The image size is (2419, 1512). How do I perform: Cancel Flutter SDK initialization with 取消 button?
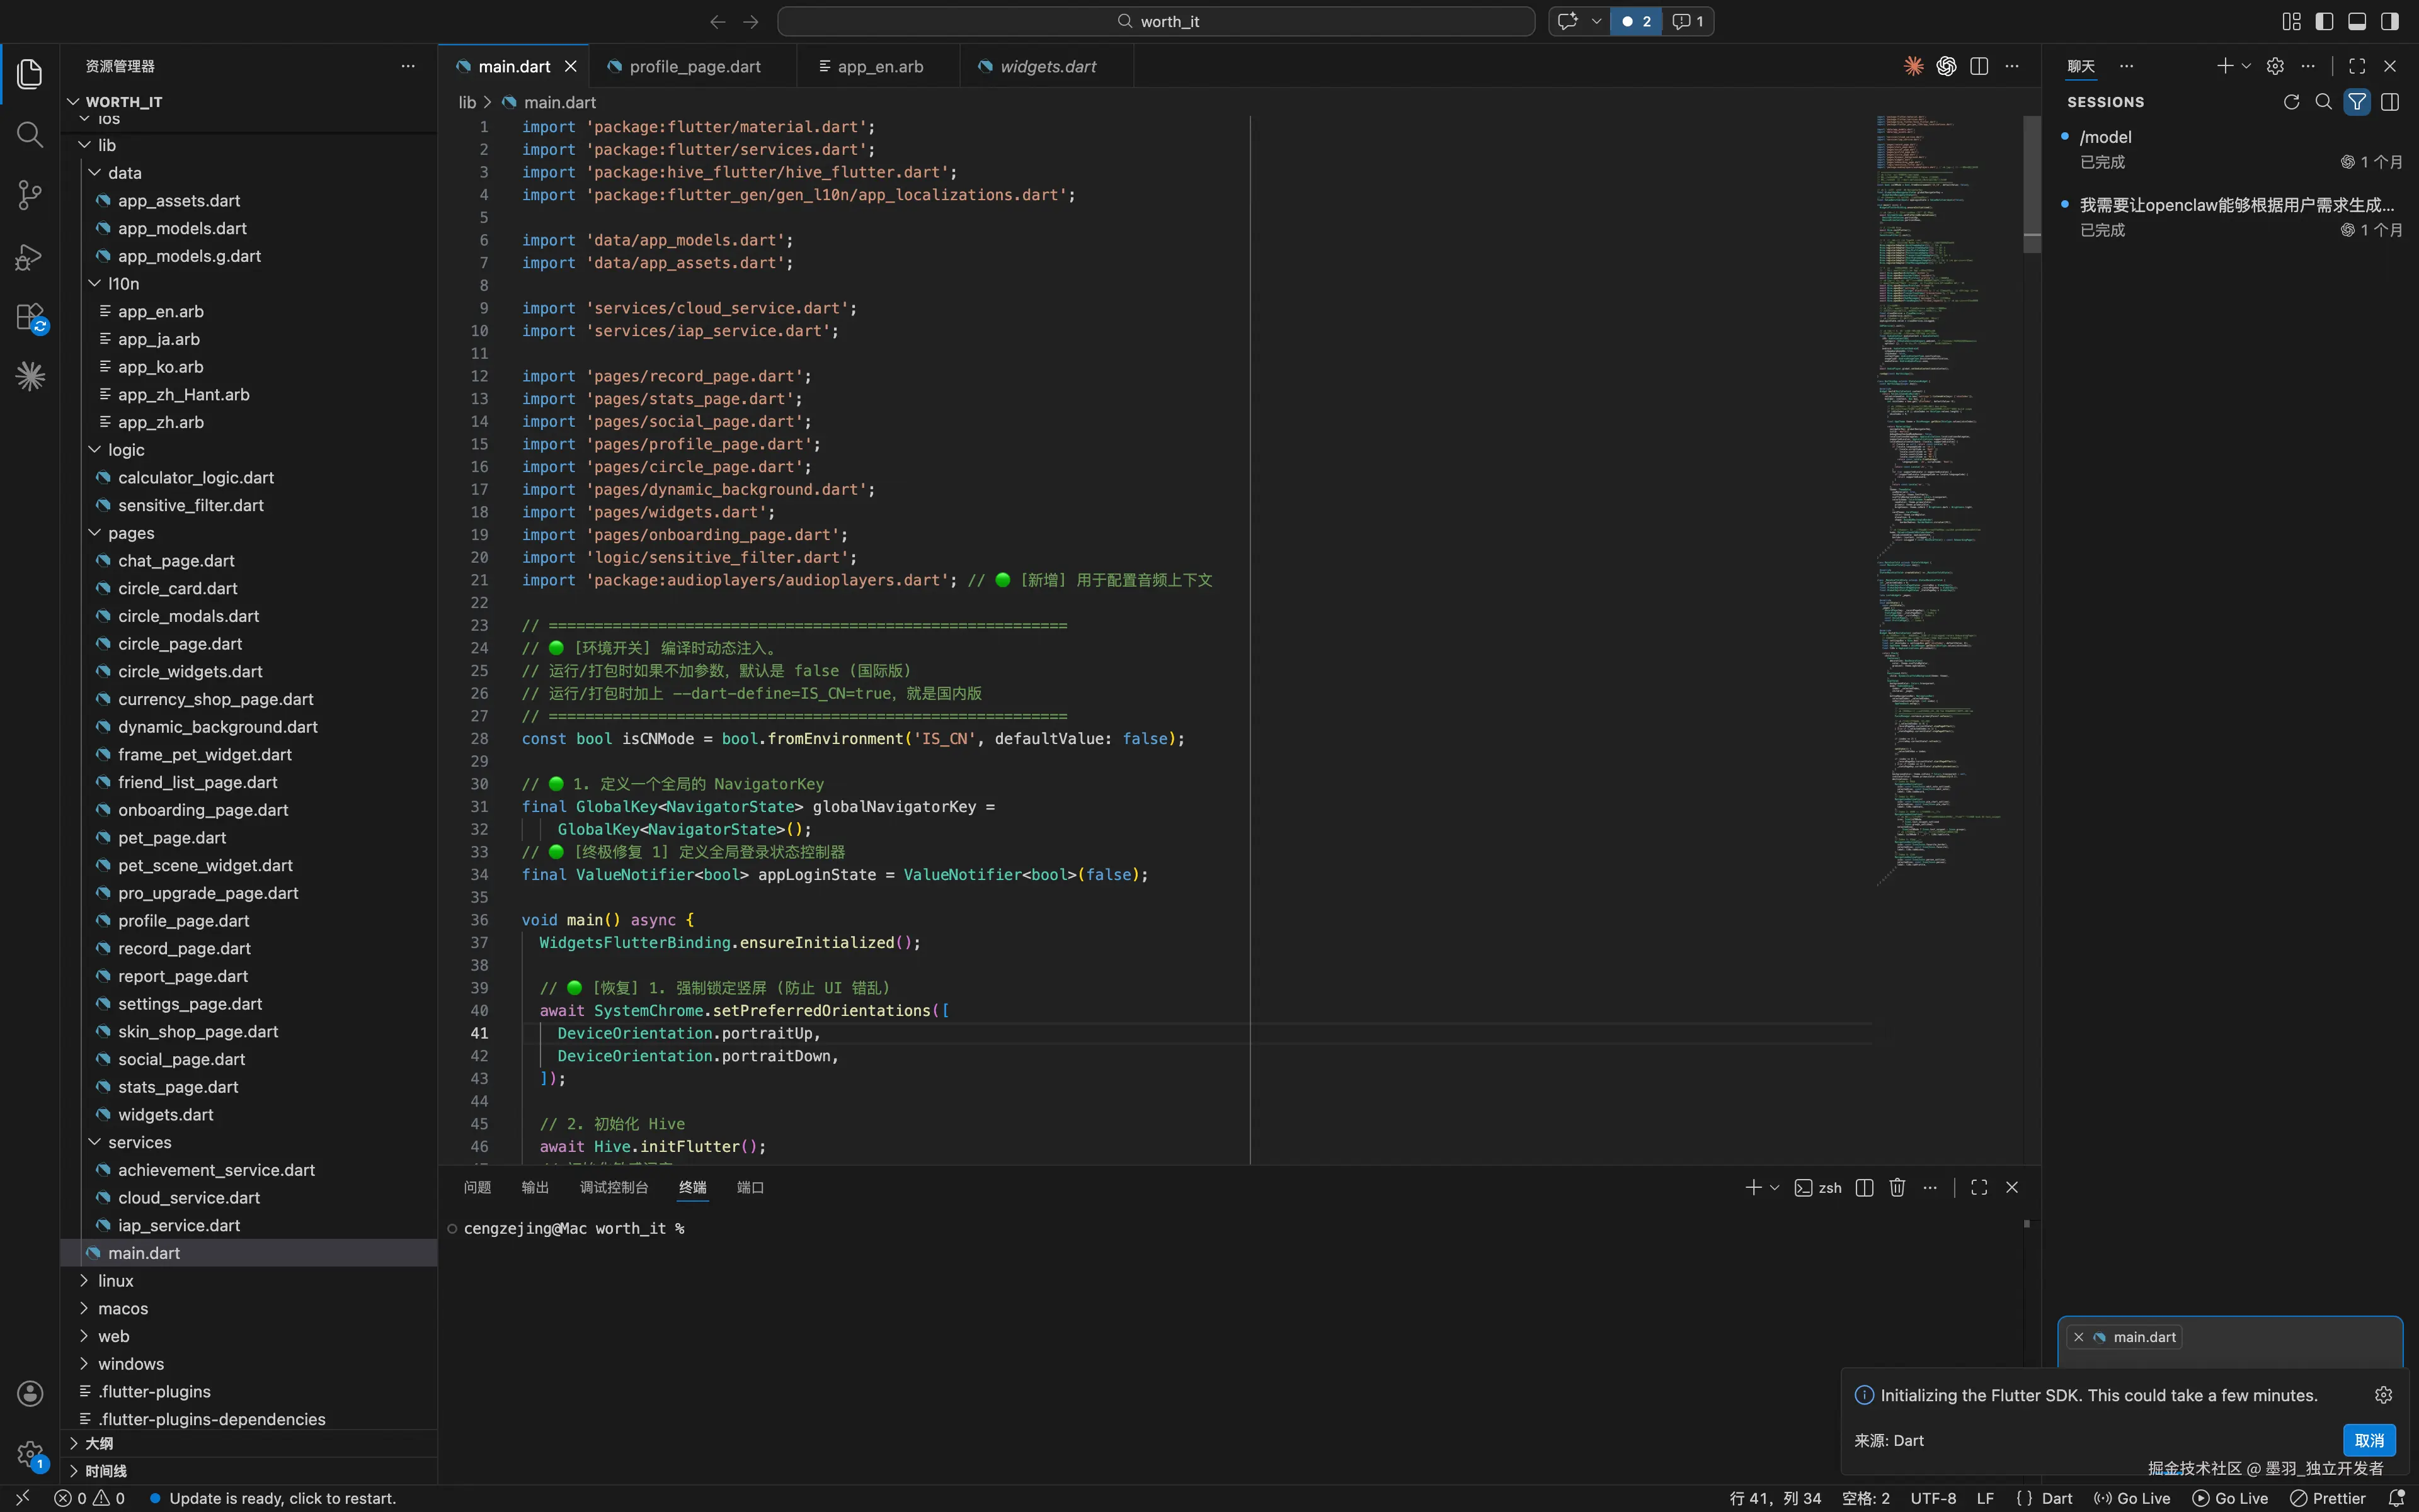2369,1440
